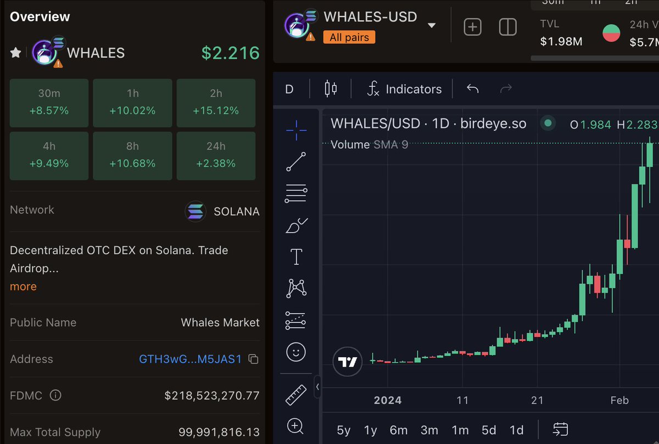659x444 pixels.
Task: Click the $2.216 price value
Action: coord(230,53)
